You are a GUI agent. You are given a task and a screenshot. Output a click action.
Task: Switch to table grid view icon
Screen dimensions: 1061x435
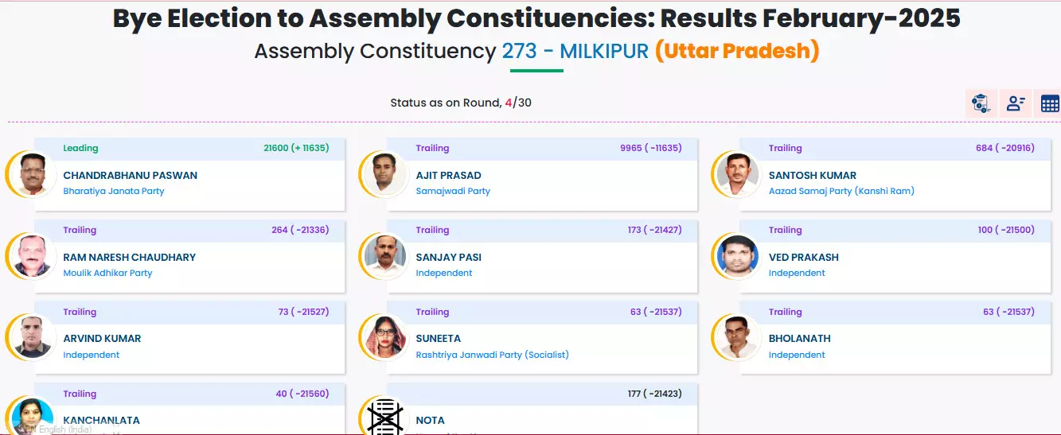1049,103
